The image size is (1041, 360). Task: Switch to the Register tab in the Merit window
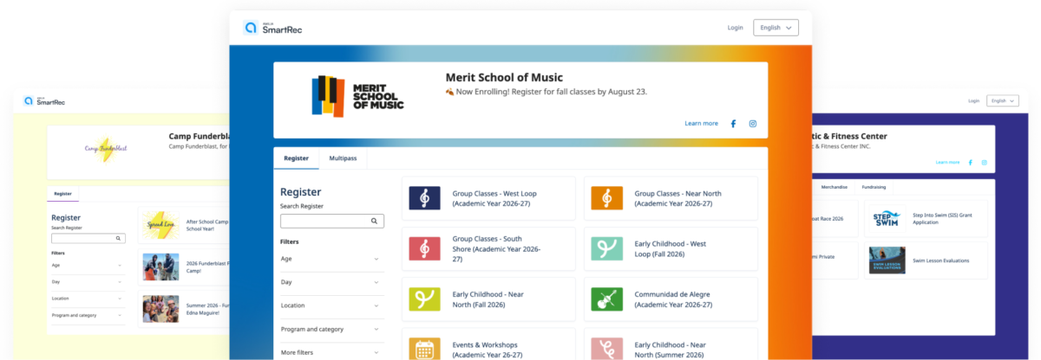click(x=296, y=158)
